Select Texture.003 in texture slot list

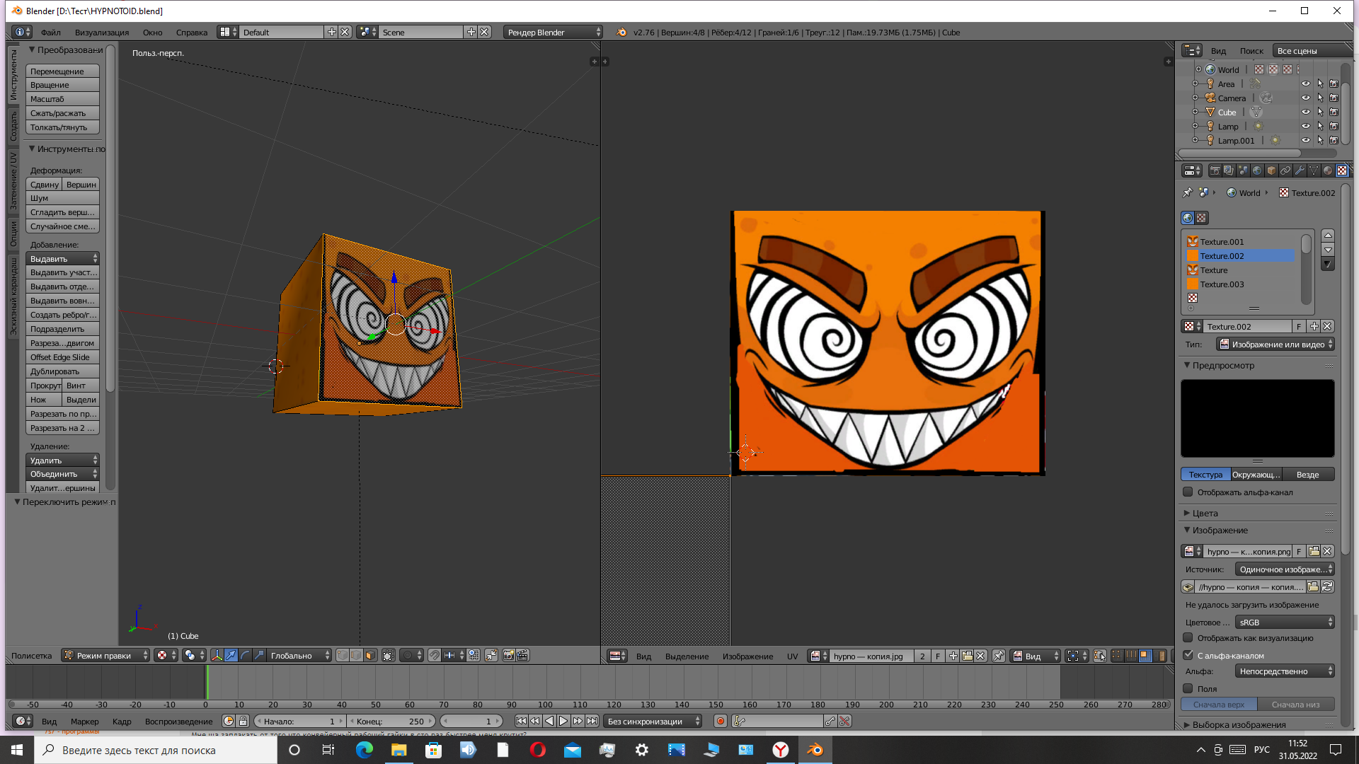(x=1222, y=284)
